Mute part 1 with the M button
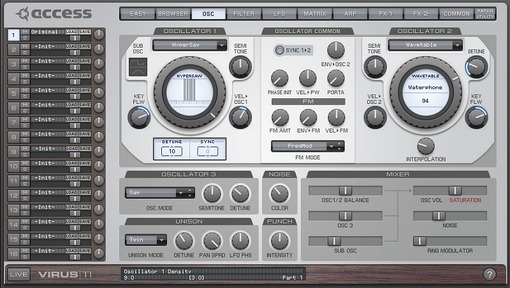510x288 pixels. (24, 31)
